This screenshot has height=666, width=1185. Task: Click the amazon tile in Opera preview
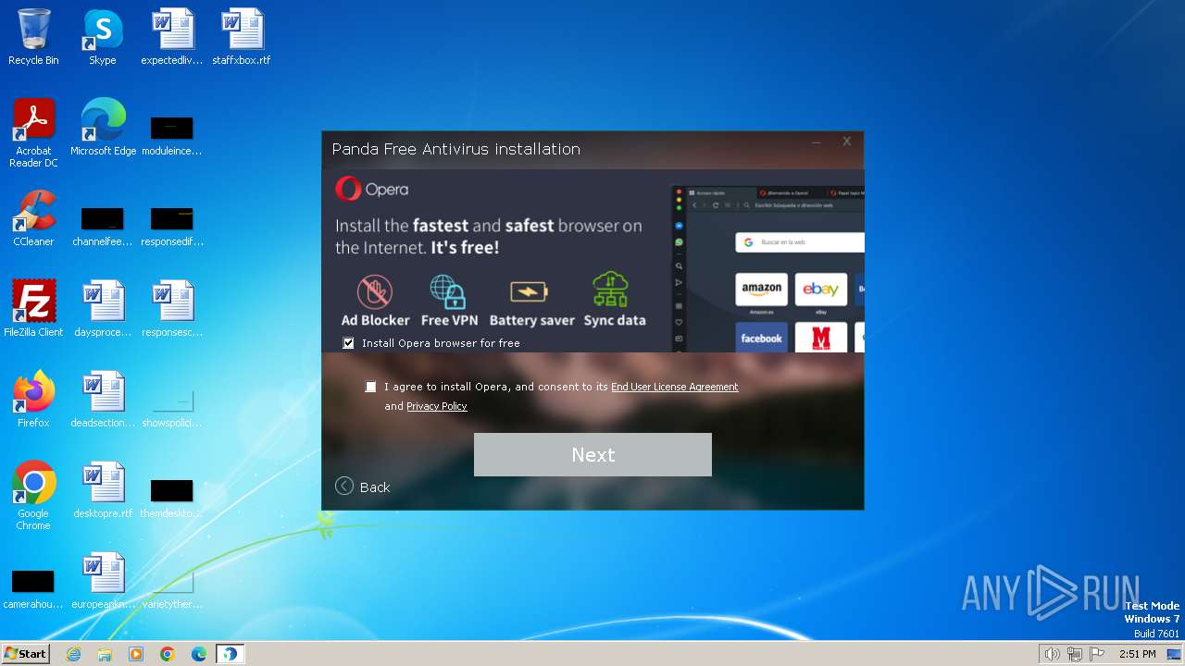(761, 290)
